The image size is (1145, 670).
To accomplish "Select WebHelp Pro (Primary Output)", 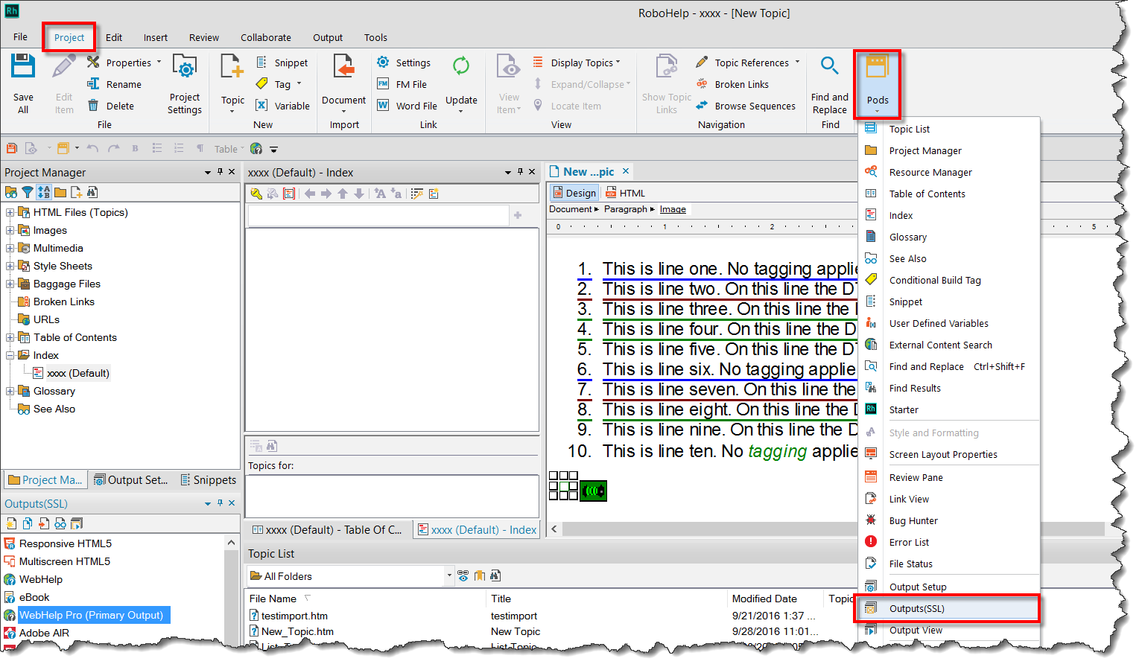I will pos(91,616).
